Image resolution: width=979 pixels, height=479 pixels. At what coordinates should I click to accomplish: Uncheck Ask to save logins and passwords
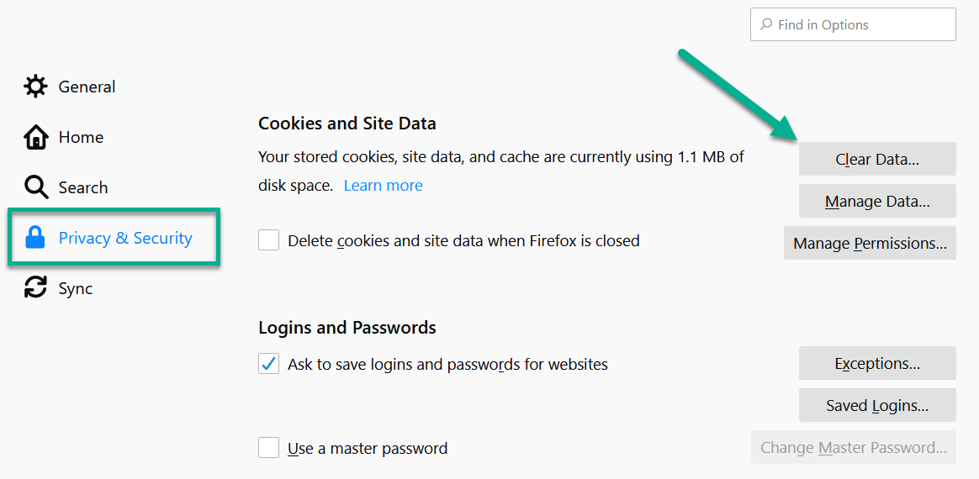[268, 364]
